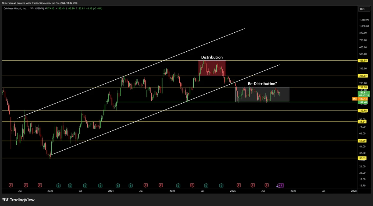Click the TradingView logo icon
This screenshot has width=373, height=206.
[5, 200]
